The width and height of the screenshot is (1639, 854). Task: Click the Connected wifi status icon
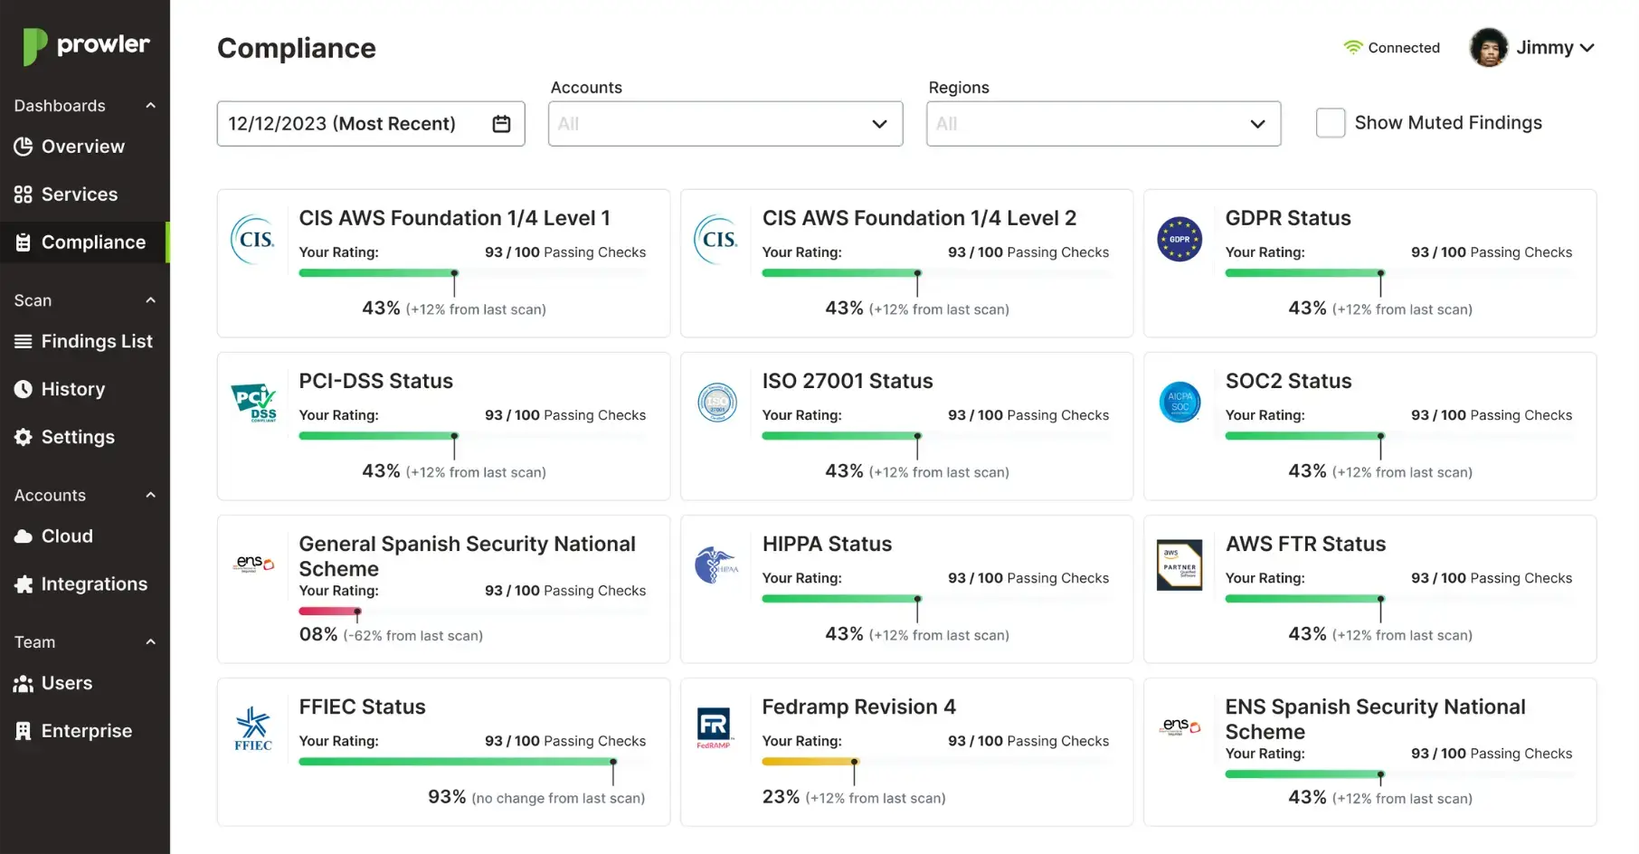pos(1353,47)
